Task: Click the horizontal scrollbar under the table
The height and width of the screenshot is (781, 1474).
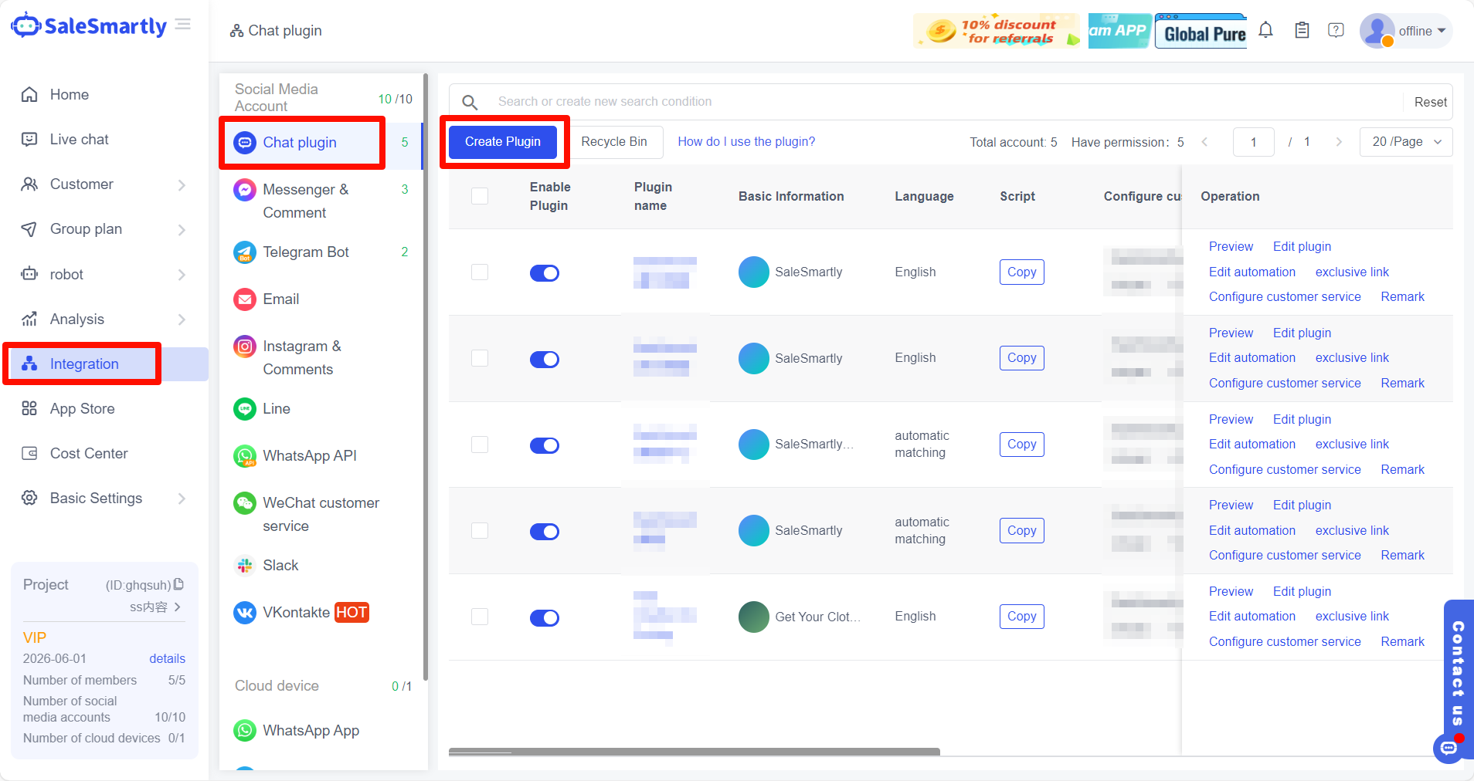Action: (694, 752)
